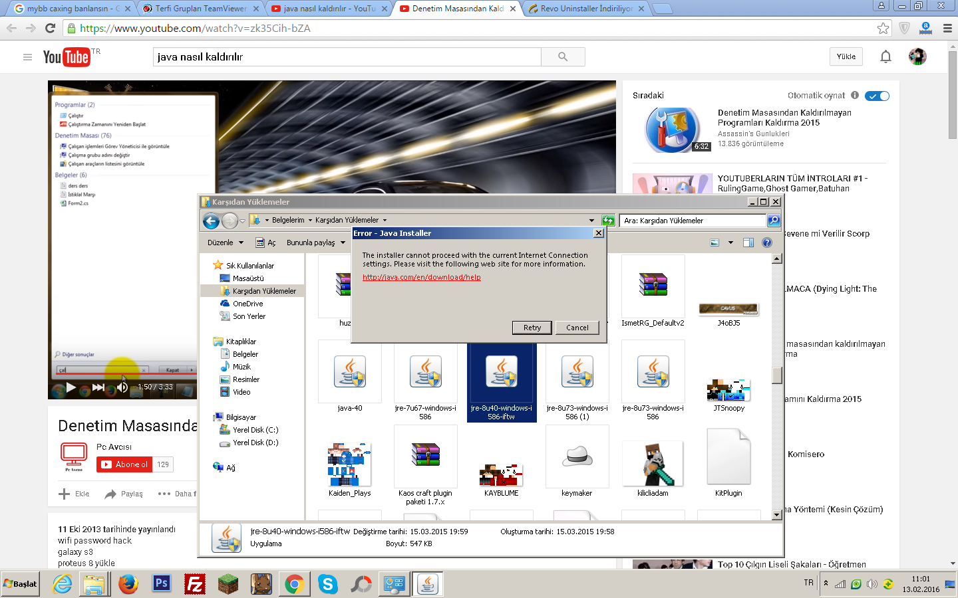Screen dimensions: 958x598
Task: Open the Düzenle dropdown in Explorer
Action: point(226,243)
